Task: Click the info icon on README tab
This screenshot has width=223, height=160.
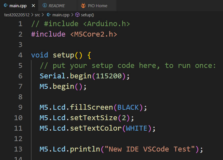Action: tap(44, 6)
